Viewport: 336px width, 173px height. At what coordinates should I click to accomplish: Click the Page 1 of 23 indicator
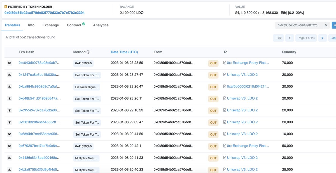pos(306,38)
